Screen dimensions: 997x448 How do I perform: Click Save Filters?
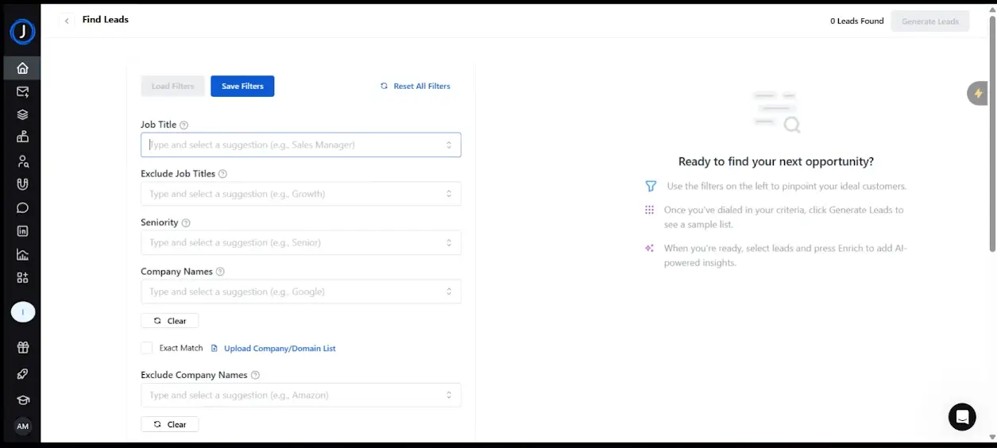coord(242,86)
